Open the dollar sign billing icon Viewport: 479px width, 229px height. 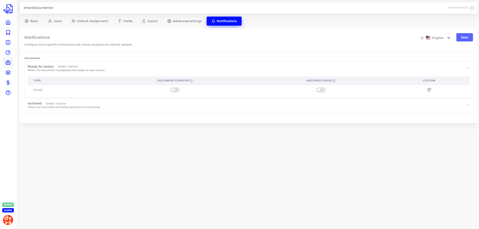8,83
